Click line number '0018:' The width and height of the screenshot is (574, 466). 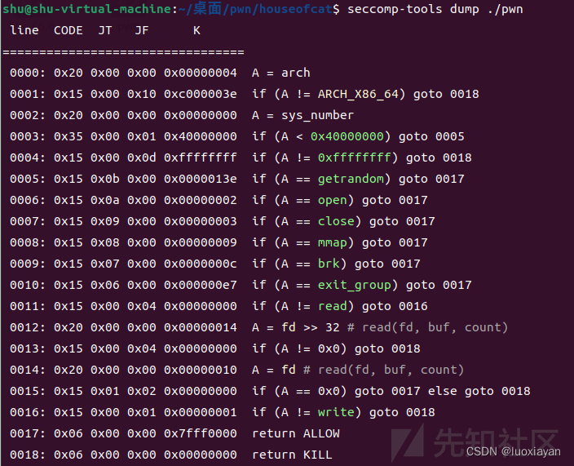click(x=28, y=455)
